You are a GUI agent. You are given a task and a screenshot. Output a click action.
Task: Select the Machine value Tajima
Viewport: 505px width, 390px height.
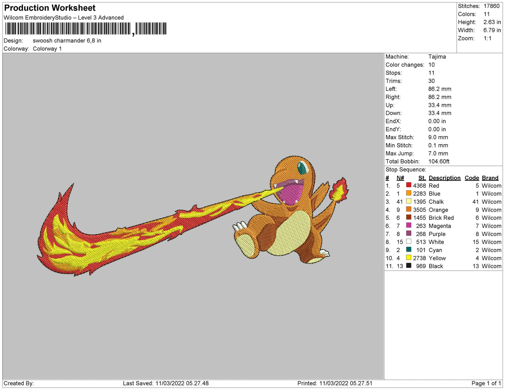(x=437, y=57)
